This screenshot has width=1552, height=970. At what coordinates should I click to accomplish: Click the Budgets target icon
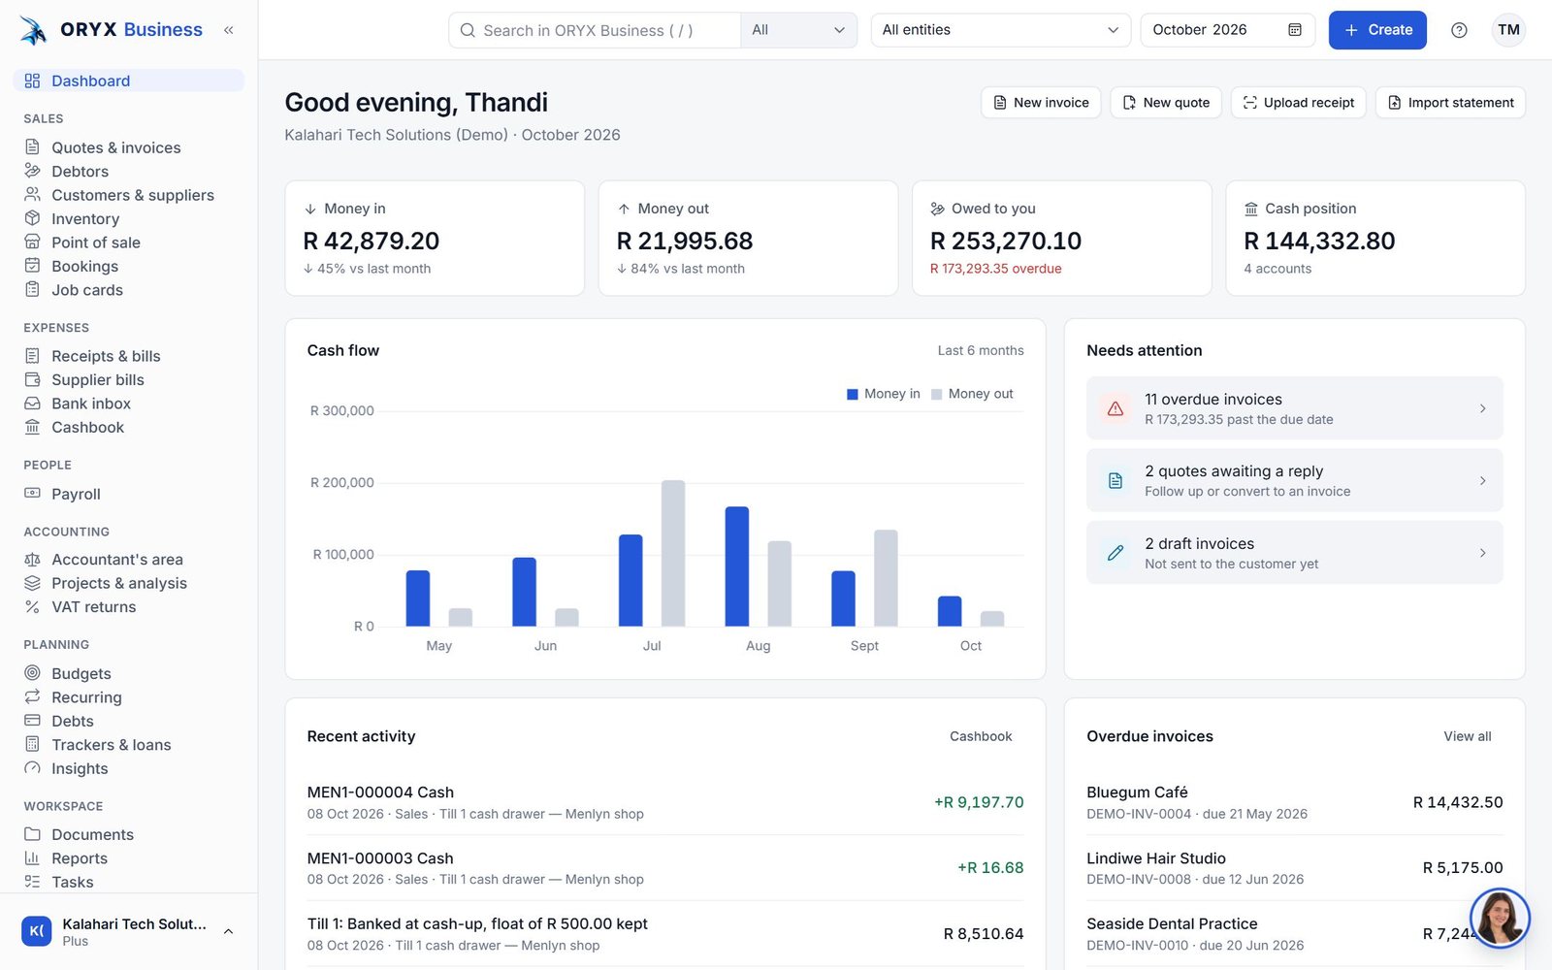click(x=32, y=672)
